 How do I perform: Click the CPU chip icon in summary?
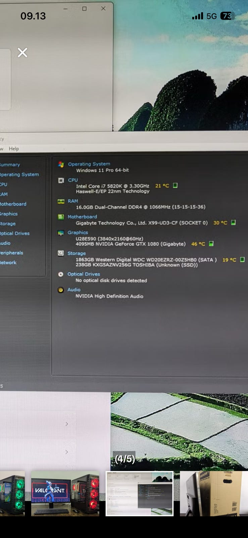coord(61,181)
